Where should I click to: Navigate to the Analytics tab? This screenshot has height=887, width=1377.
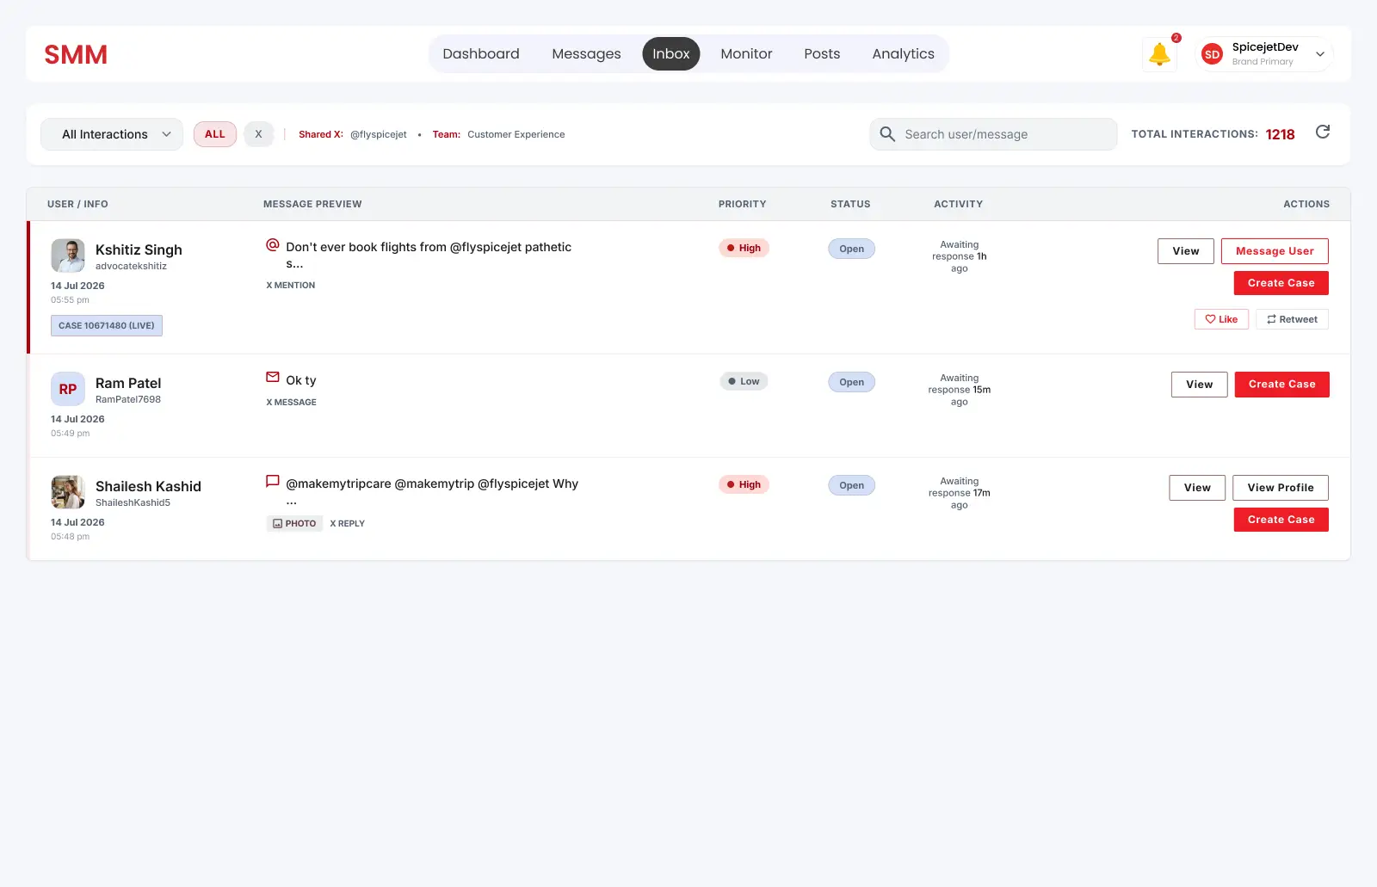[903, 53]
